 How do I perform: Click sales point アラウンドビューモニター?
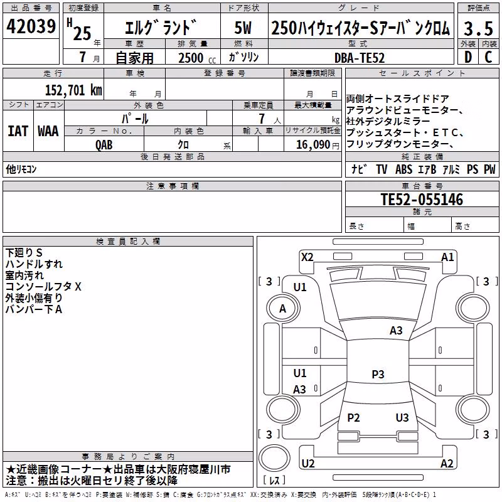click(405, 110)
